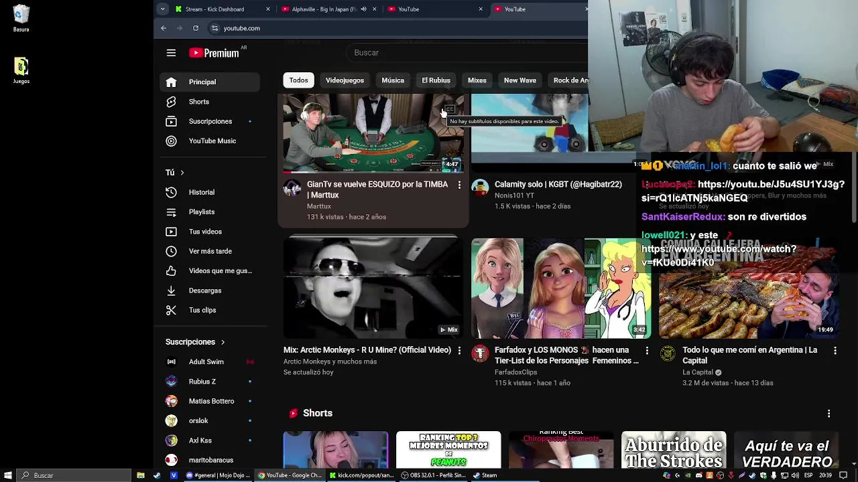
Task: Open the Juegos desktop icon
Action: (x=21, y=70)
